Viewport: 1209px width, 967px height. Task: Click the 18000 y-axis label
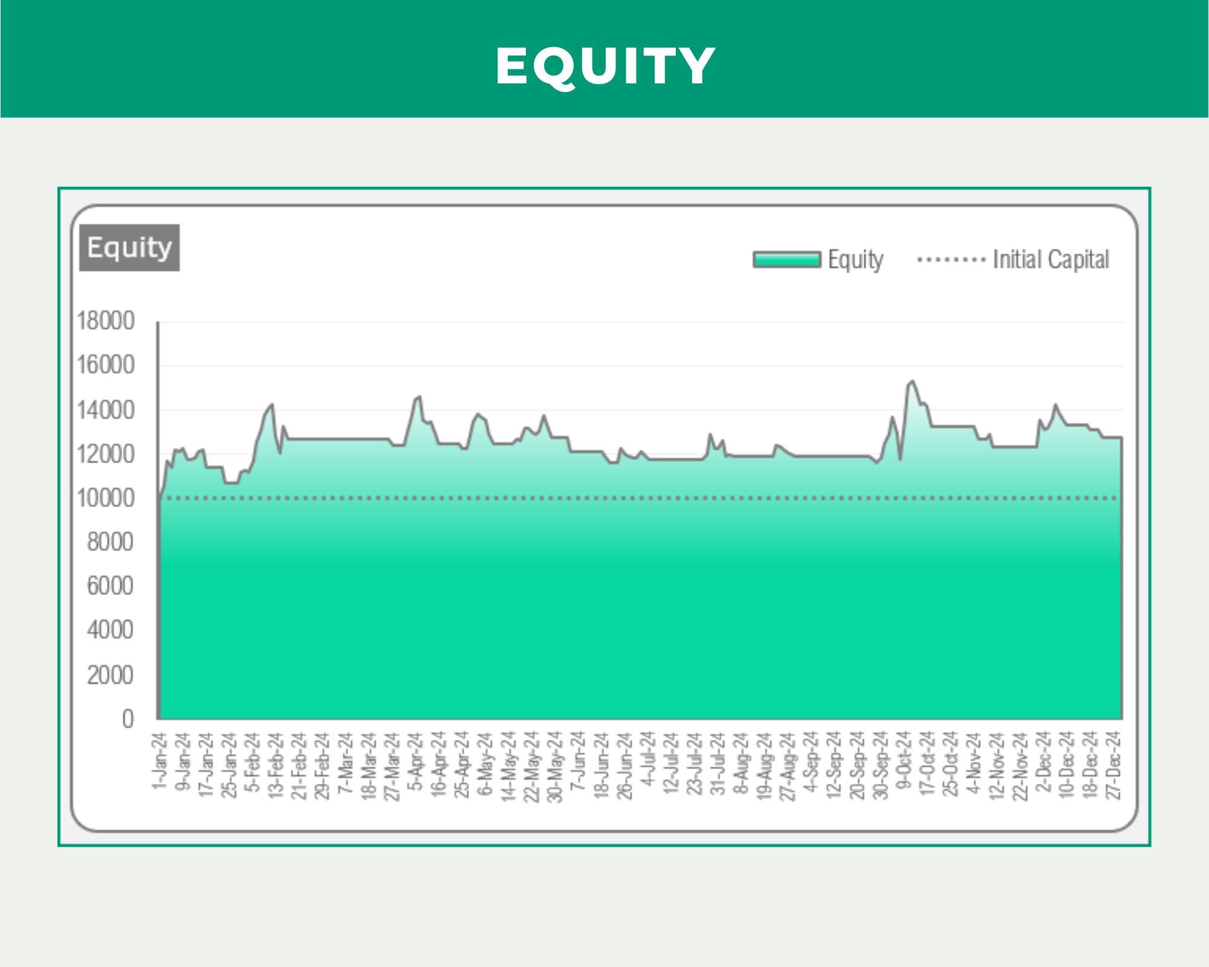coord(106,321)
